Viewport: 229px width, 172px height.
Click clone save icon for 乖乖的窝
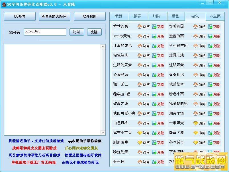pyautogui.click(x=154, y=26)
